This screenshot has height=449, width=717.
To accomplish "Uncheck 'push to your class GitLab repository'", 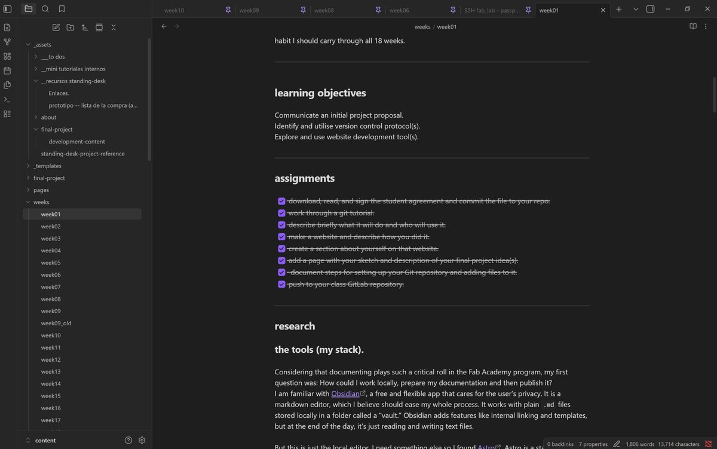I will pos(282,284).
